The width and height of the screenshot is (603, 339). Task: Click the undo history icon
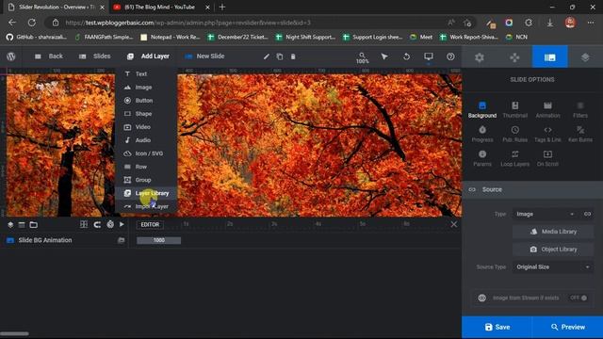(406, 56)
